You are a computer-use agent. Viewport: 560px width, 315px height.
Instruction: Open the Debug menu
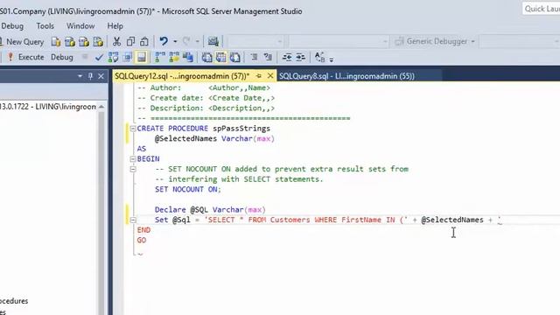(12, 26)
